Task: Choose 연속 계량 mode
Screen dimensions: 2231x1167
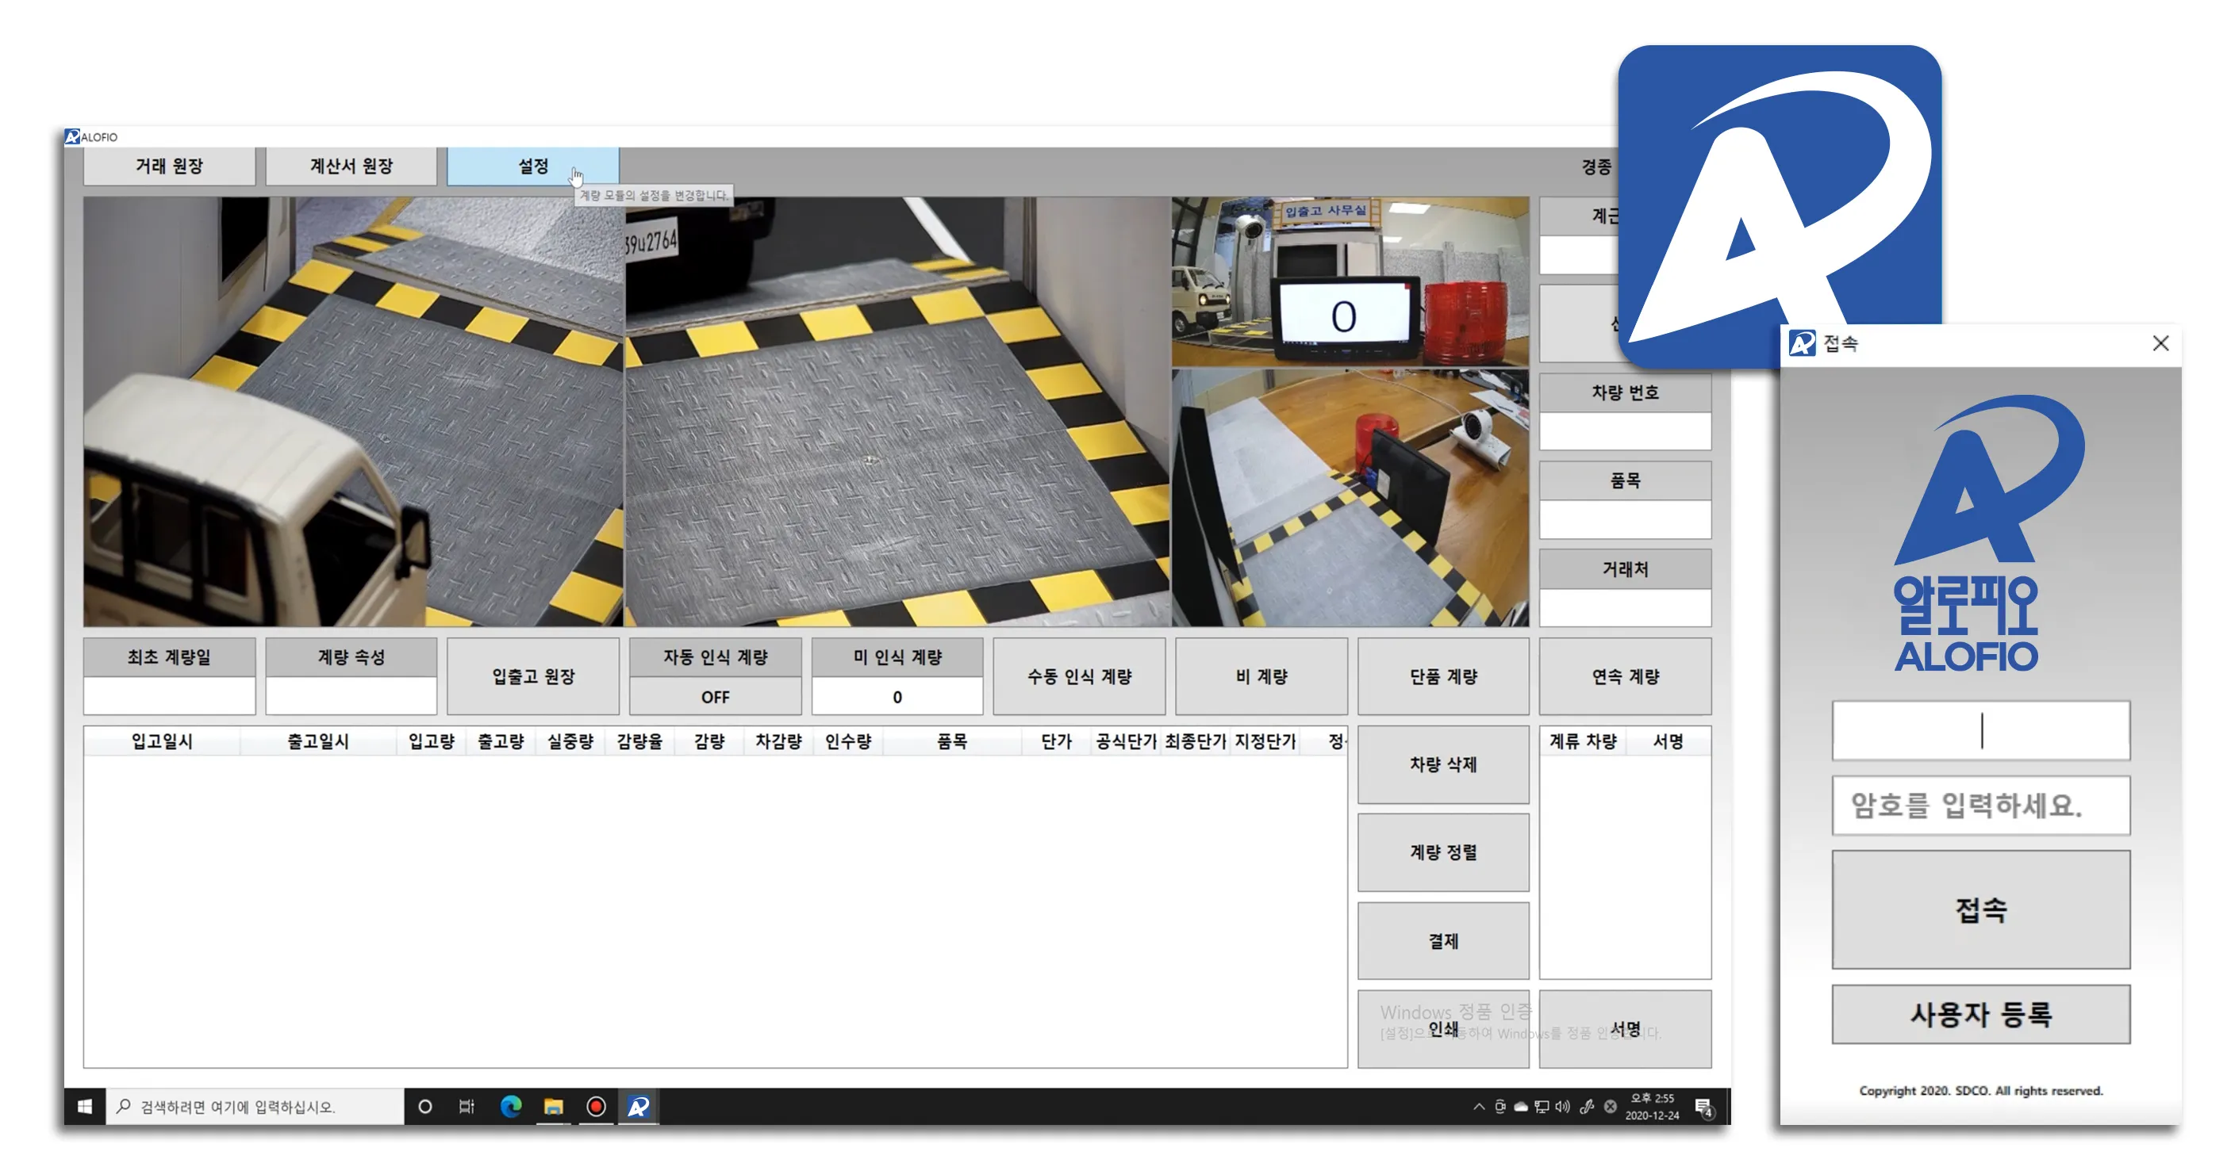Action: point(1625,676)
